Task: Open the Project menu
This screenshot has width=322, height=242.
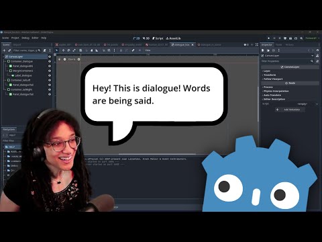Action: (x=15, y=38)
